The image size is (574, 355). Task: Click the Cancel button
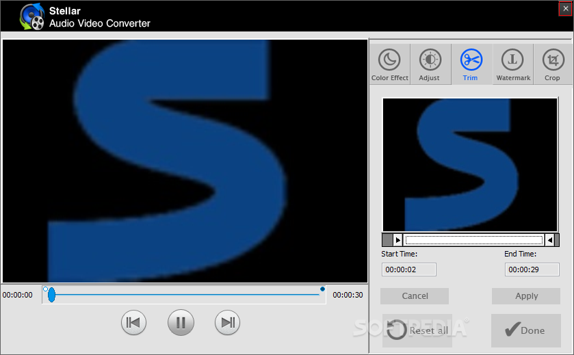click(415, 296)
